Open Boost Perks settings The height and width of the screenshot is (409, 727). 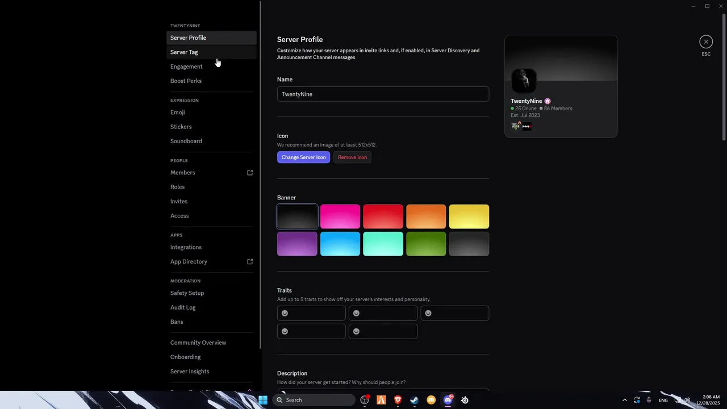tap(212, 81)
